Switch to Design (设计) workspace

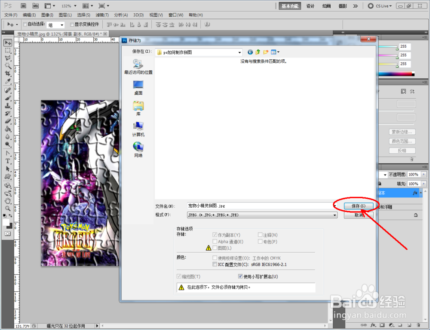click(310, 6)
